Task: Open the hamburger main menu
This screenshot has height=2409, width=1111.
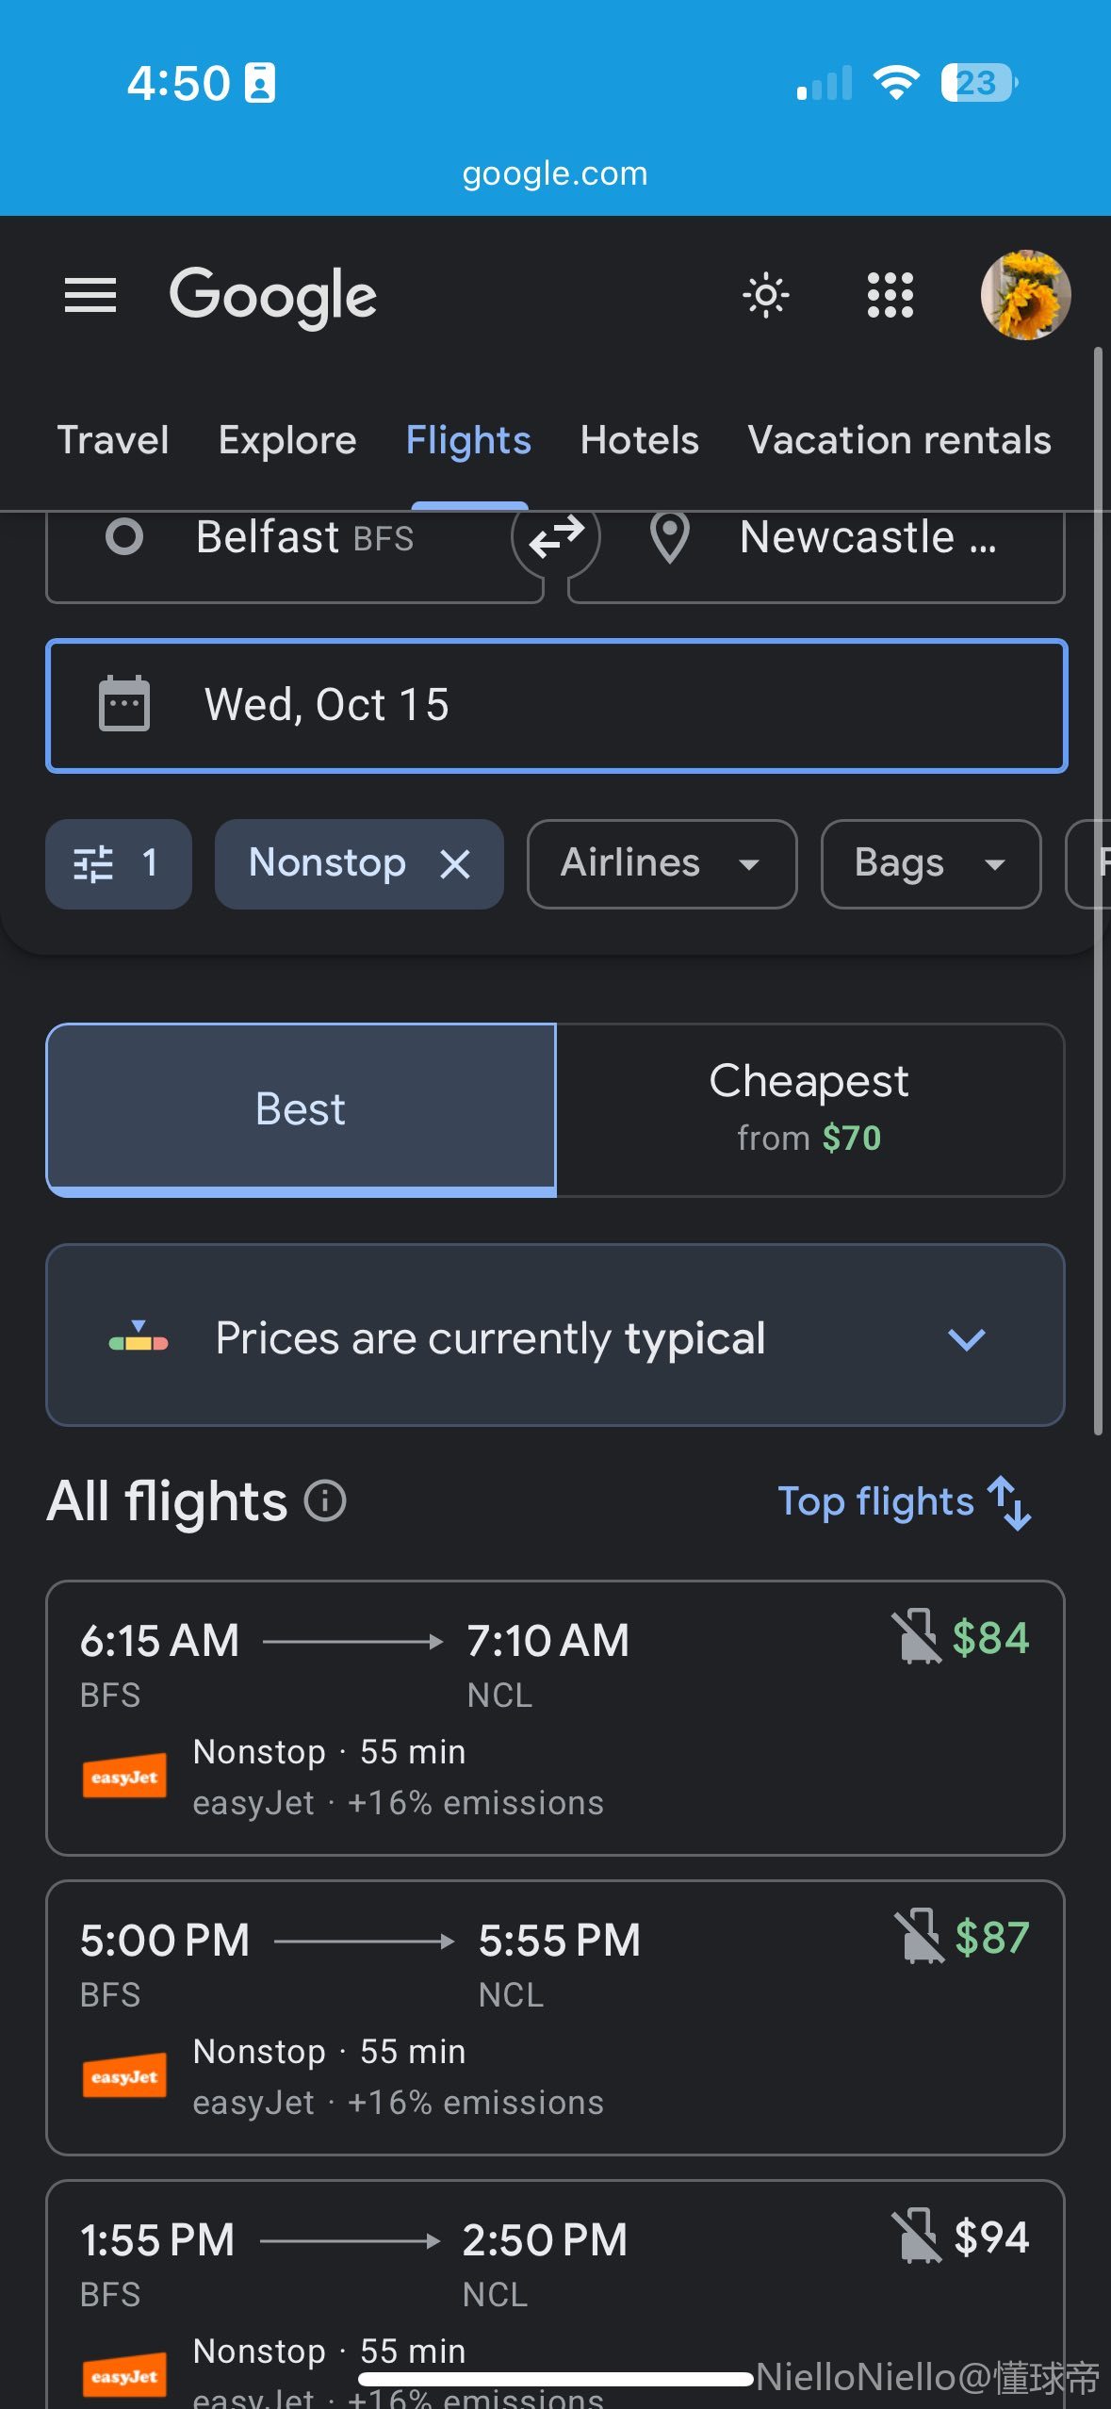Action: tap(90, 295)
